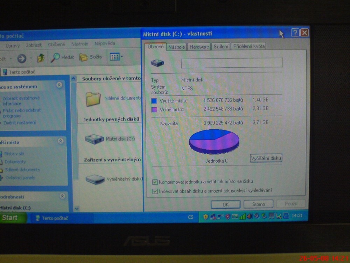Select the Místní disk (C:) drive icon
The width and height of the screenshot is (350, 263).
[x=94, y=139]
